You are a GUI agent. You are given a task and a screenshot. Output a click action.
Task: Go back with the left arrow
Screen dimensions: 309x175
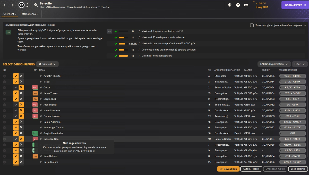coord(4,5)
